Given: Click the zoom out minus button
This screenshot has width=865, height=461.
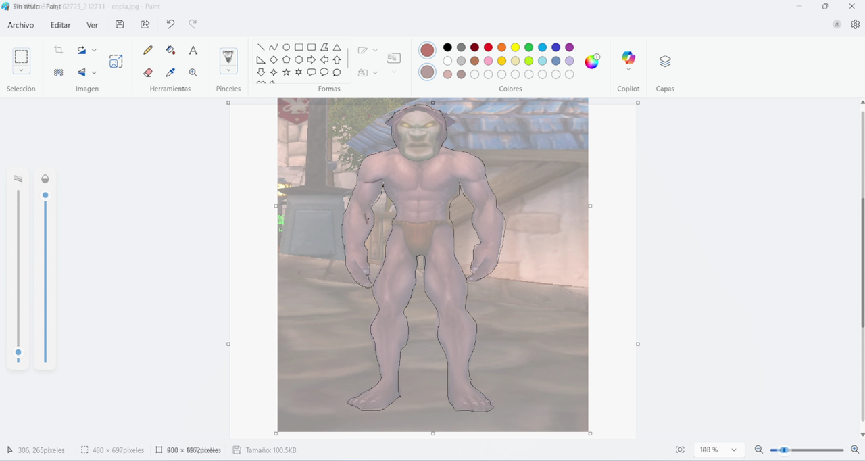Looking at the screenshot, I should coord(759,450).
